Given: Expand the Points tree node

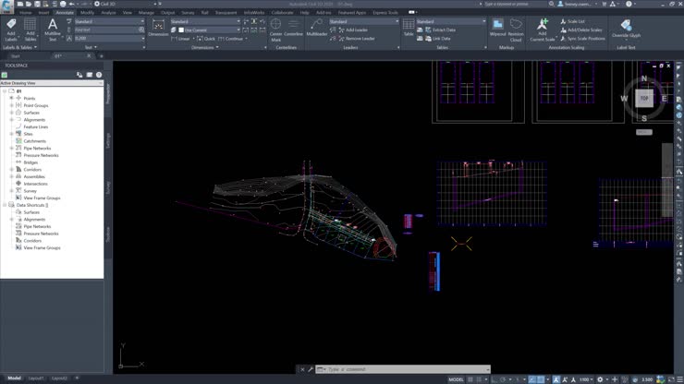Looking at the screenshot, I should tap(11, 99).
